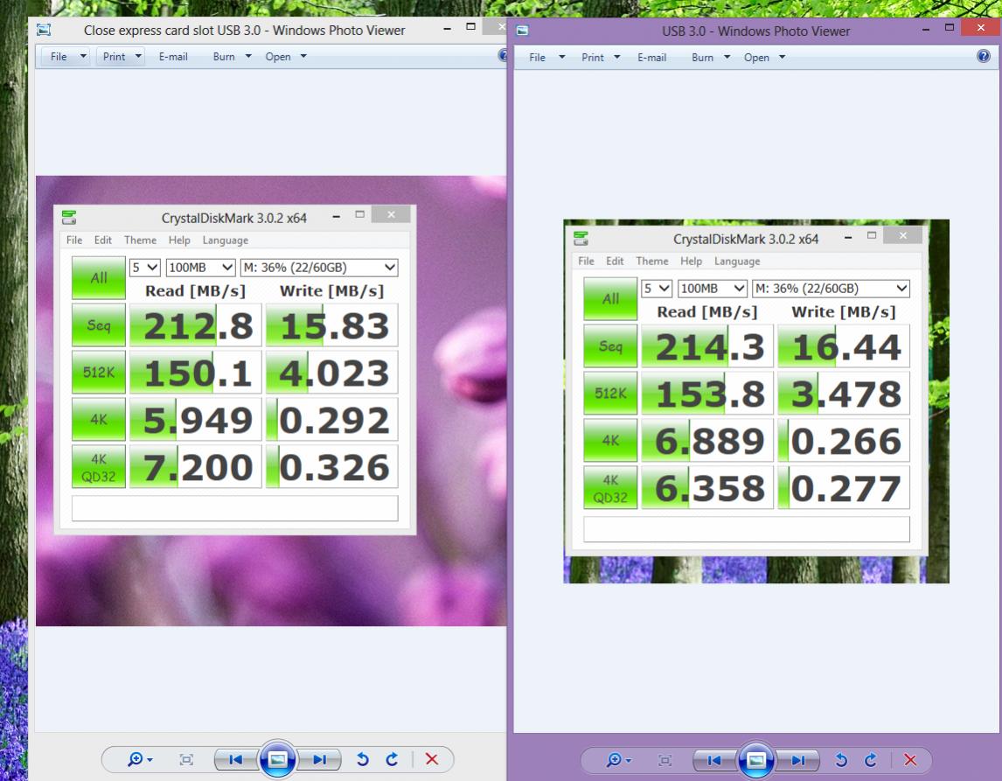Click empty comment field in right CrystalDiskMark
This screenshot has height=781, width=1002.
[747, 529]
